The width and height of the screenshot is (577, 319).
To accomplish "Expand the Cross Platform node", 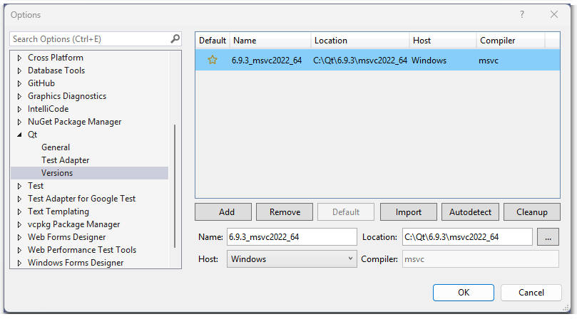I will click(x=19, y=58).
